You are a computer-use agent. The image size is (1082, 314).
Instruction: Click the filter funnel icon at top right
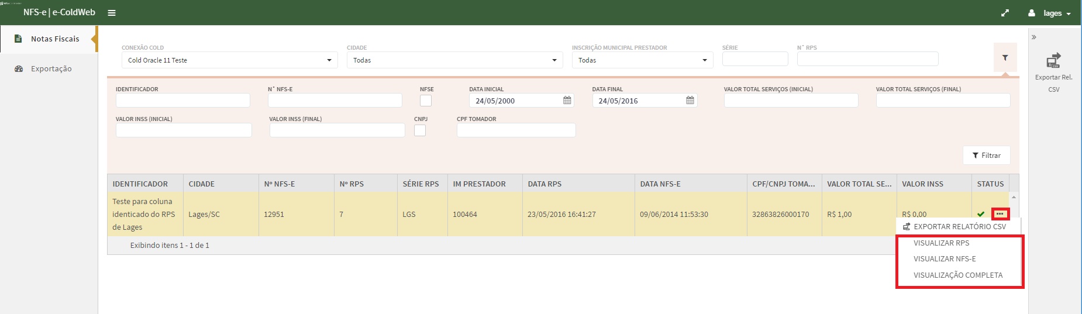point(1005,58)
